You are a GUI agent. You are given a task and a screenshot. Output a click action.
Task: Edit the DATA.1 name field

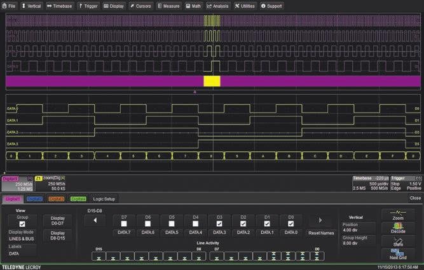pos(267,233)
